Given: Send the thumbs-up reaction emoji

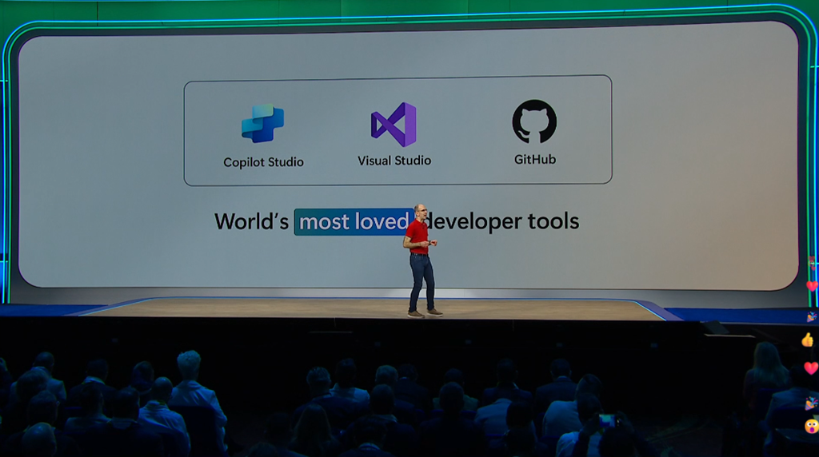Looking at the screenshot, I should click(808, 340).
